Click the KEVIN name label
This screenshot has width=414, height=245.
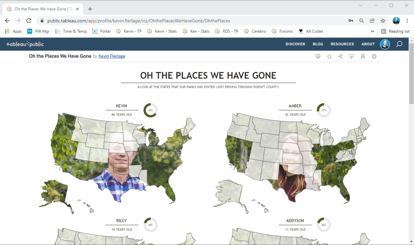pos(122,106)
